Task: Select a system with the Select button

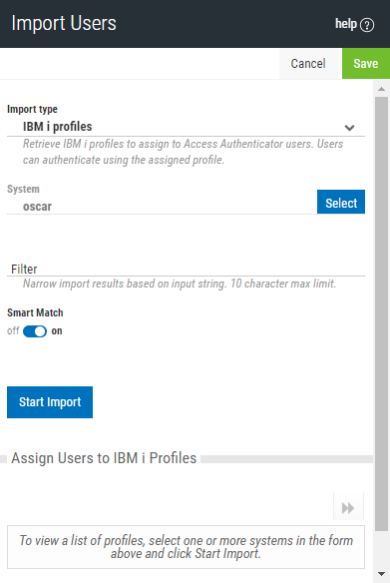Action: click(341, 202)
